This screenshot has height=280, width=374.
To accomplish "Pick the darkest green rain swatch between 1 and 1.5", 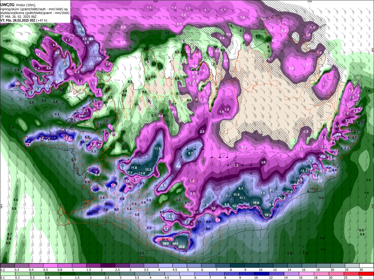I will pos(67,274).
